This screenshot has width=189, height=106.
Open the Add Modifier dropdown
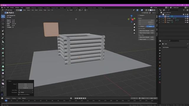click(x=175, y=47)
